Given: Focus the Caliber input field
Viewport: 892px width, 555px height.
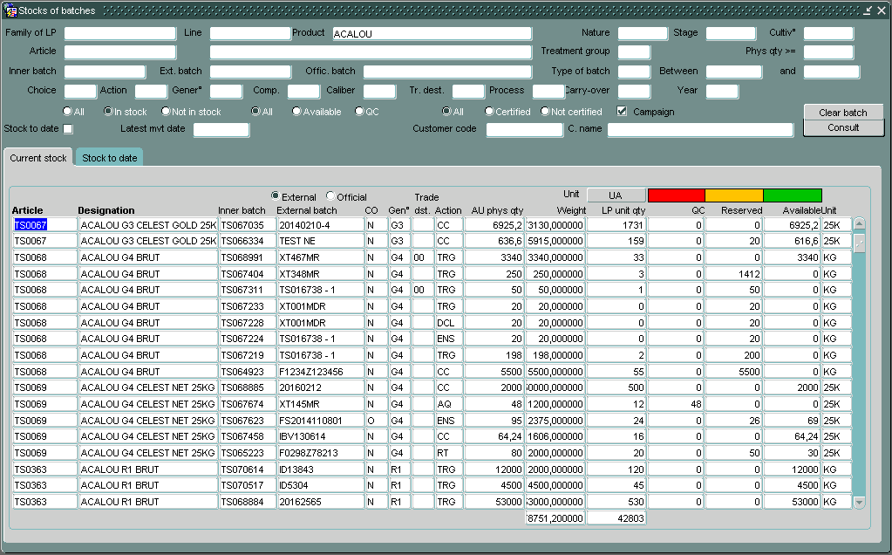Looking at the screenshot, I should [x=379, y=91].
